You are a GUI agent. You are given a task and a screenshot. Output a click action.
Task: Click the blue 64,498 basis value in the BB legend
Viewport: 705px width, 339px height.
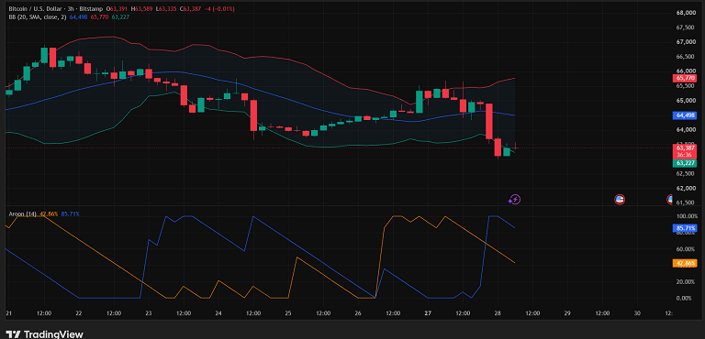(80, 17)
